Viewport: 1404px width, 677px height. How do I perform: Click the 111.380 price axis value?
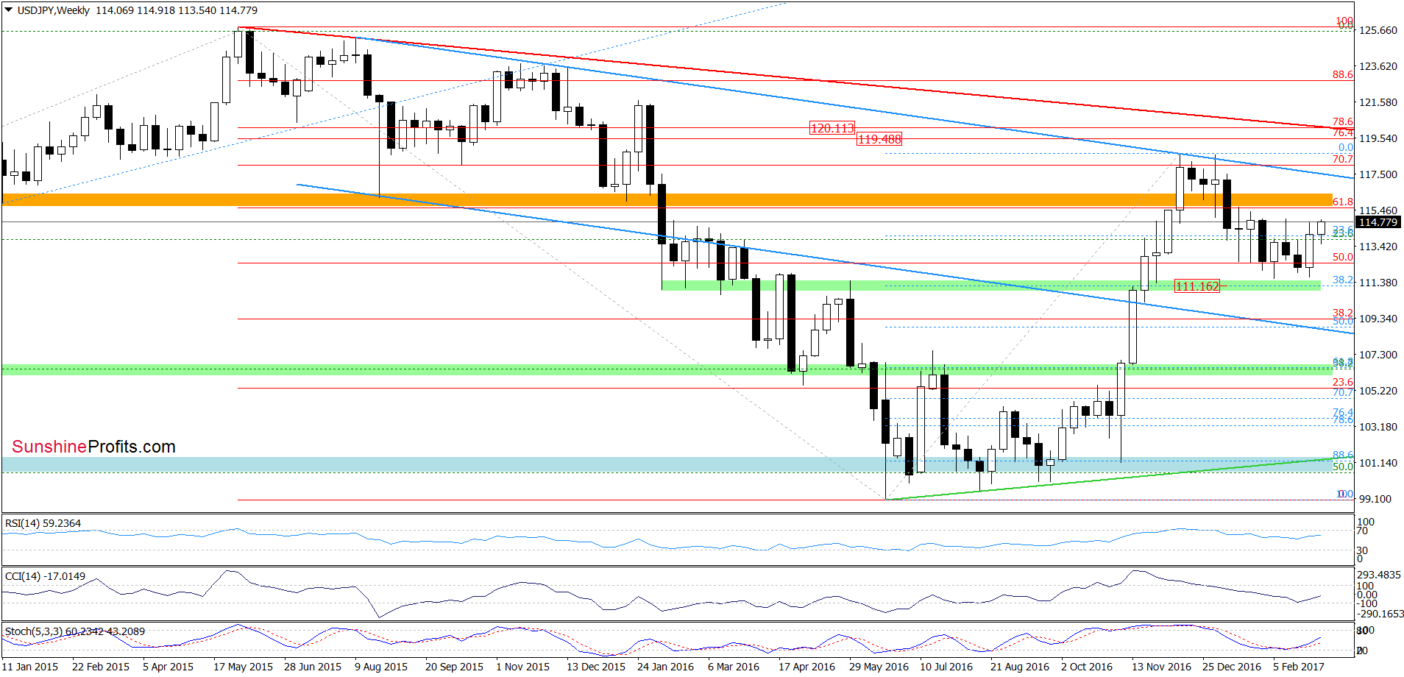point(1378,283)
